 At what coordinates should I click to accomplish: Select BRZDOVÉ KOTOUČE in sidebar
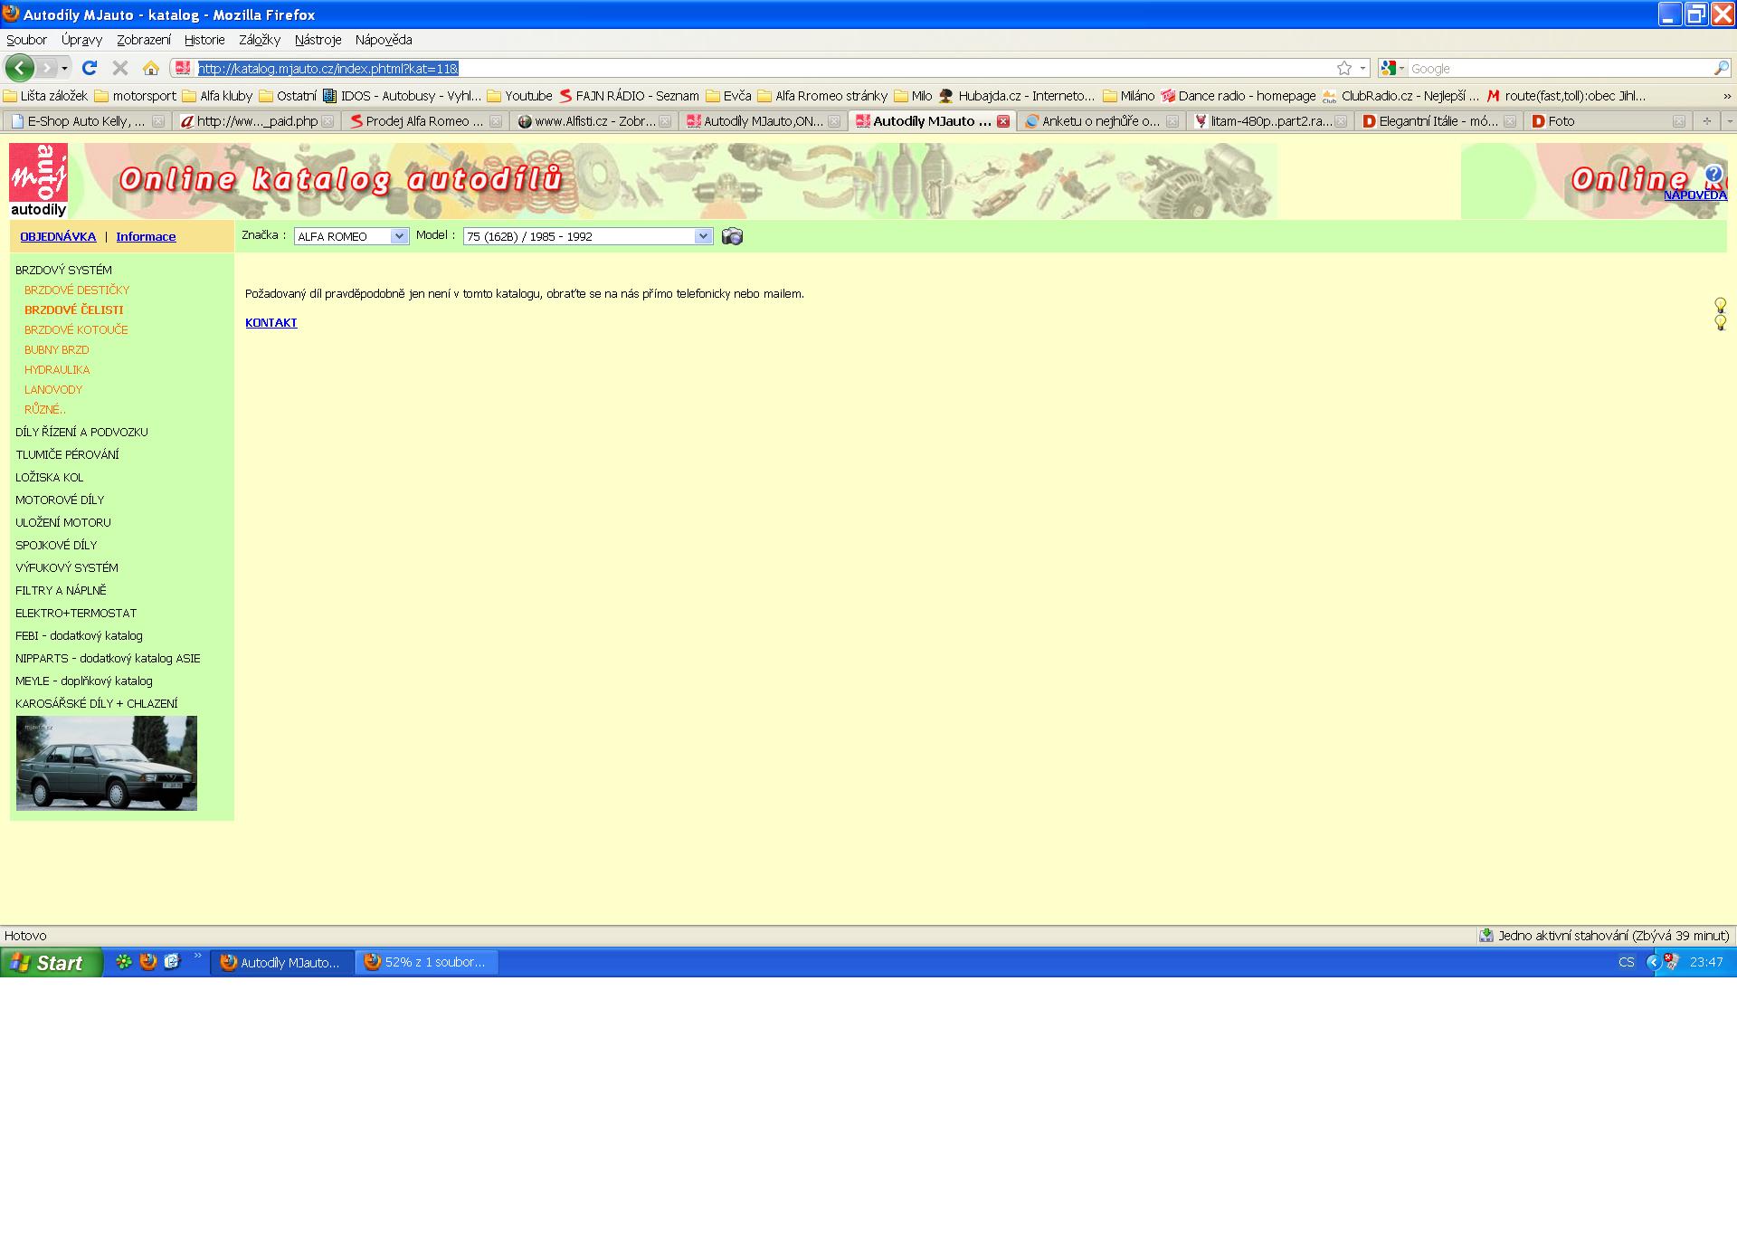tap(76, 330)
